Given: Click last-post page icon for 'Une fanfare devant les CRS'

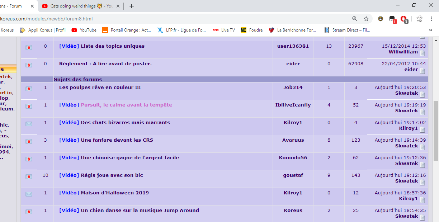Looking at the screenshot, I should [423, 147].
